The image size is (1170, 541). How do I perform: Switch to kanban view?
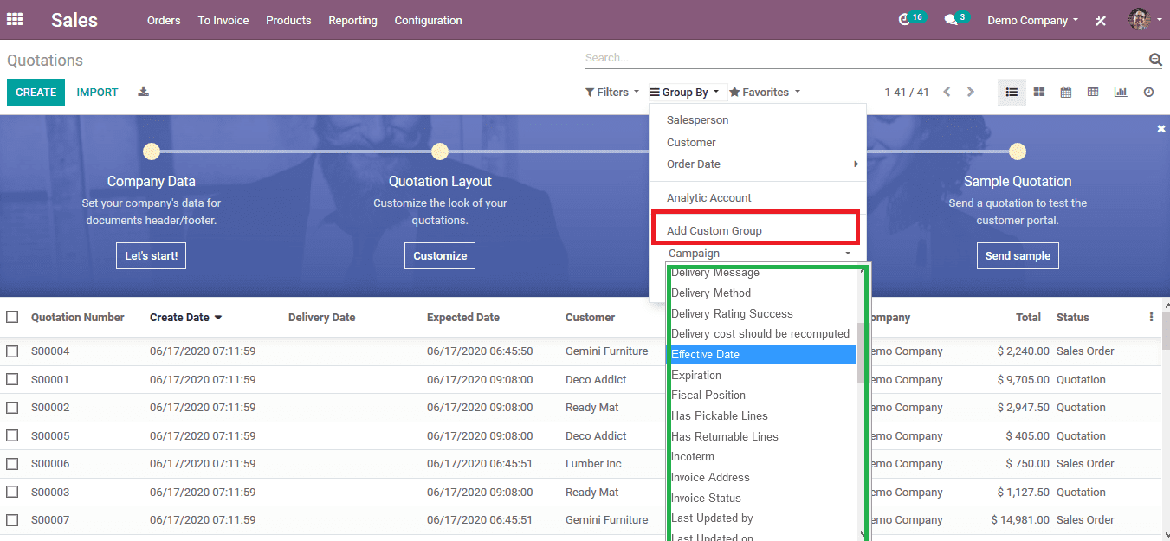[1038, 92]
